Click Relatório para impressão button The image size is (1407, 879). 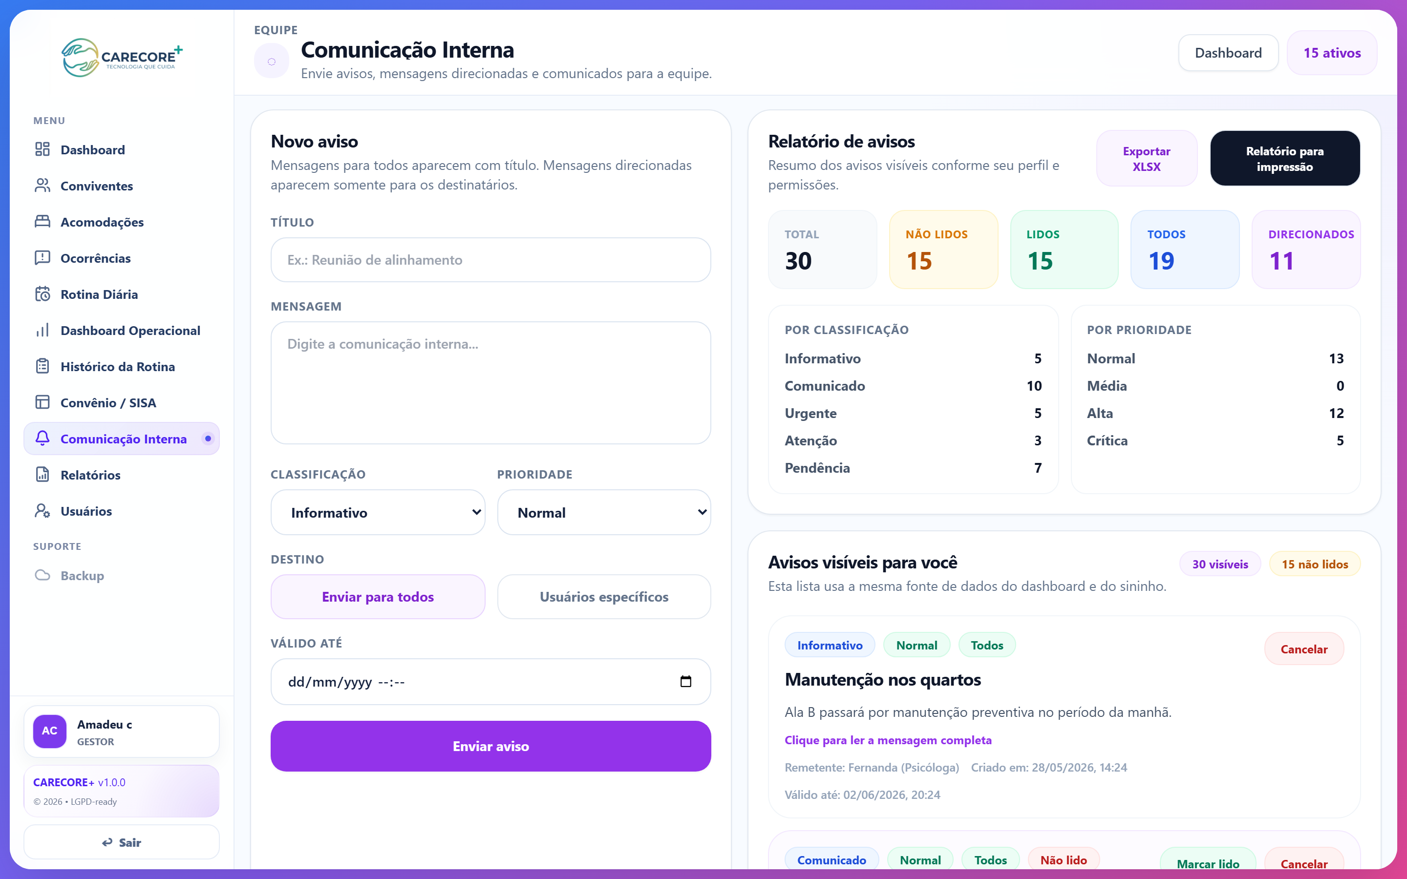click(x=1285, y=158)
